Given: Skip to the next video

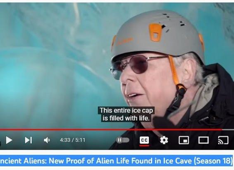Looking at the screenshot, I should [29, 140].
